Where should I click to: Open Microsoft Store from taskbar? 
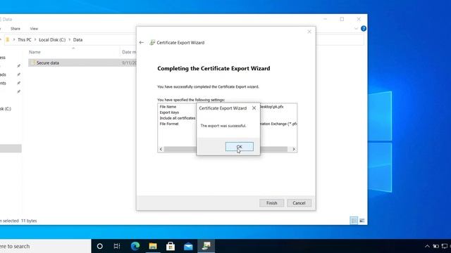pos(171,246)
